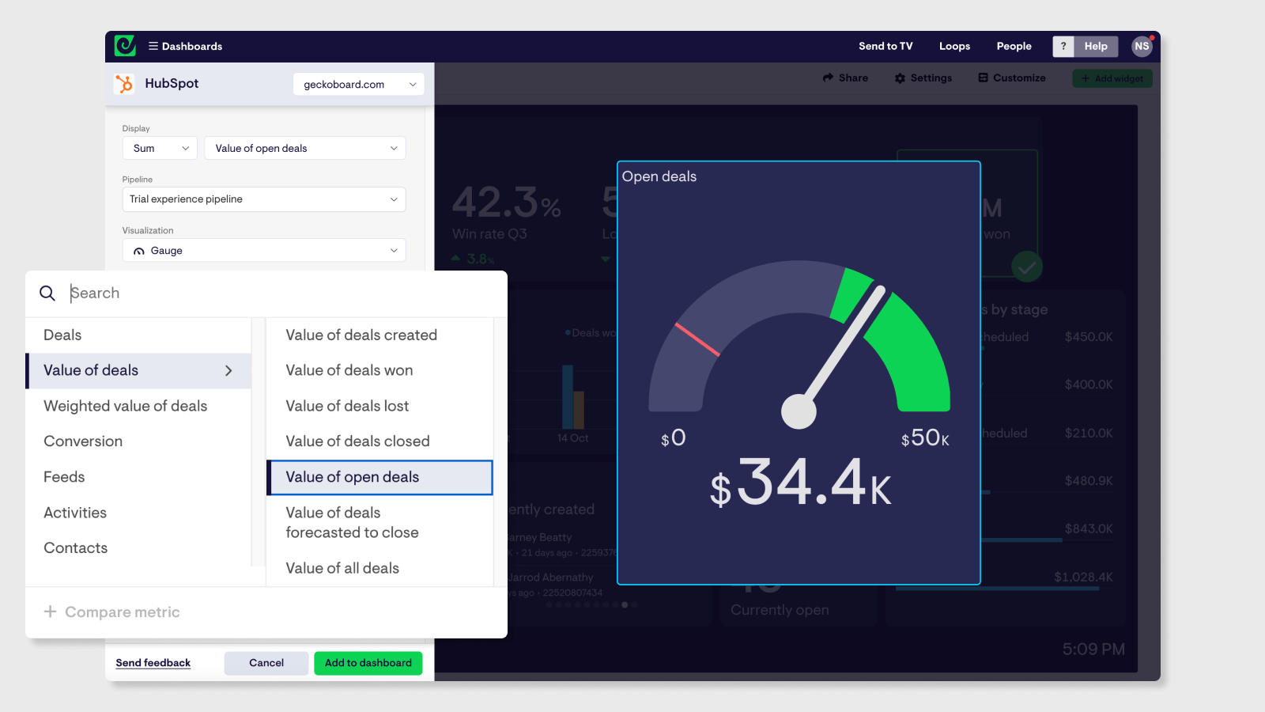Click the plus icon beside Compare metric
1265x712 pixels.
click(x=50, y=612)
